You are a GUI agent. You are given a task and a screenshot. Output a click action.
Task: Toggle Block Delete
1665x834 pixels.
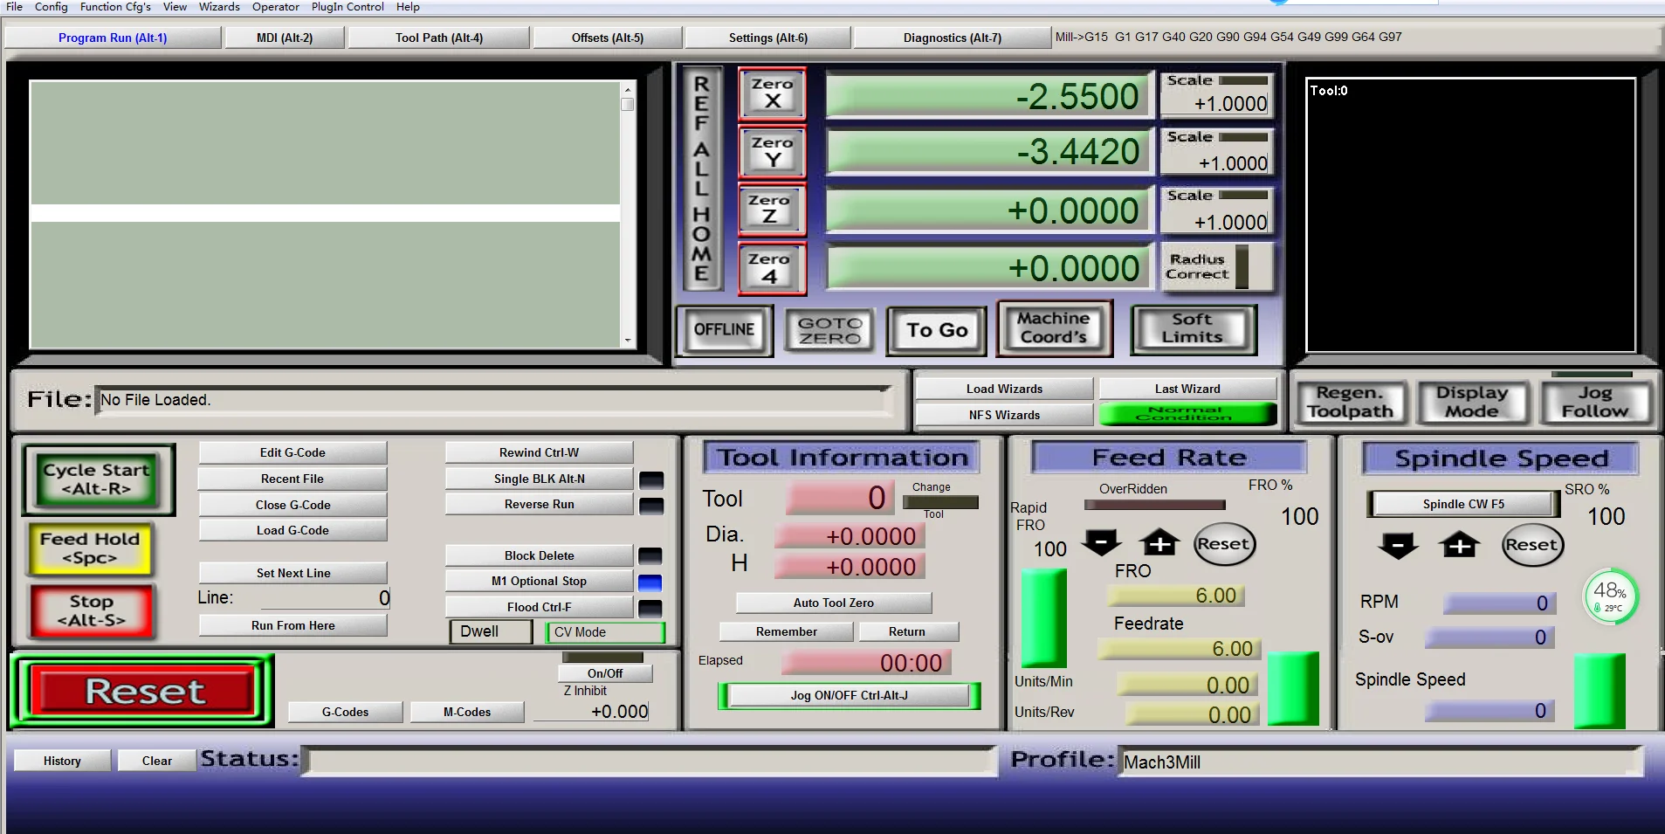[x=539, y=555]
